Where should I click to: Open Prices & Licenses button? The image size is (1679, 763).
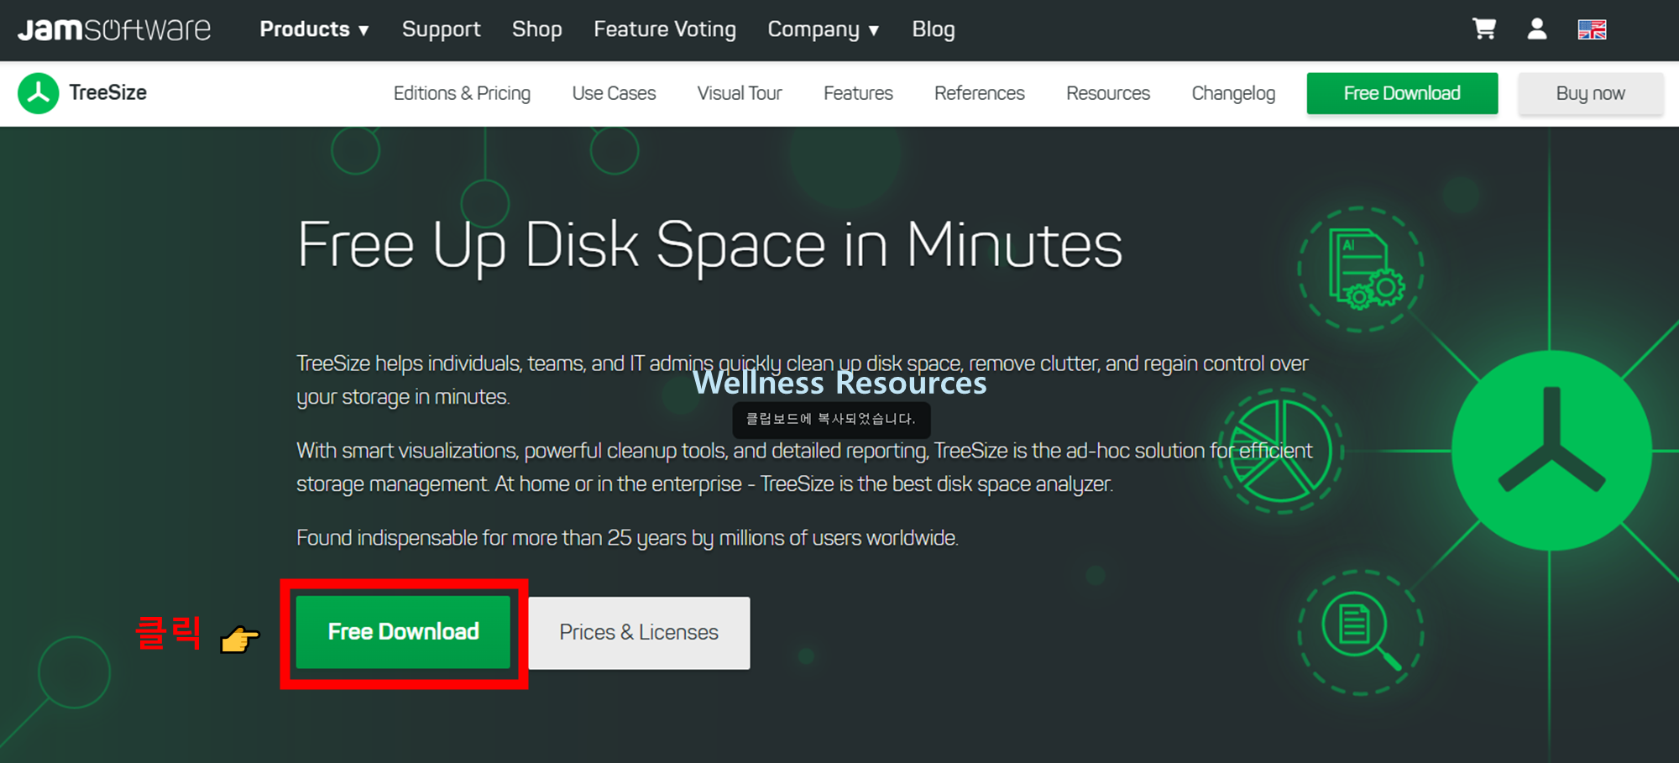tap(639, 633)
